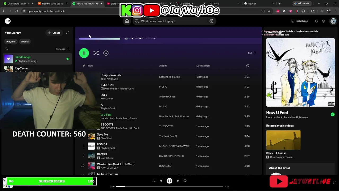Select Liked Songs in the library
The width and height of the screenshot is (339, 191).
tap(37, 59)
